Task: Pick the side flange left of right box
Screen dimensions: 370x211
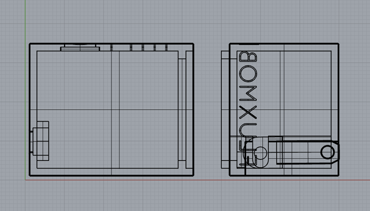Action: pyautogui.click(x=225, y=110)
